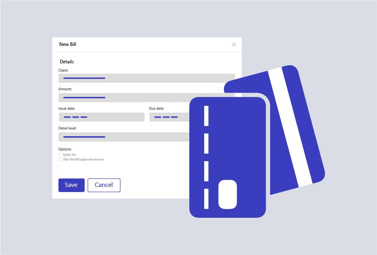Viewport: 377px width, 255px height.
Task: Check Skip the bill approval process
Action: pos(60,160)
